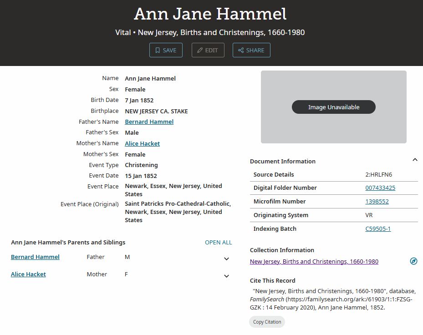
Task: Open Digital Folder Number 007433425
Action: tap(380, 188)
